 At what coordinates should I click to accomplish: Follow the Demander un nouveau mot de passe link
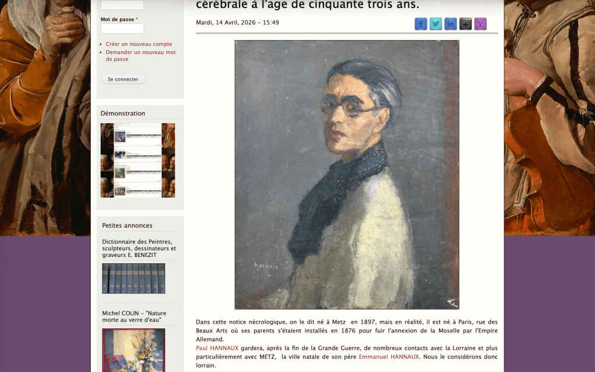pos(141,56)
